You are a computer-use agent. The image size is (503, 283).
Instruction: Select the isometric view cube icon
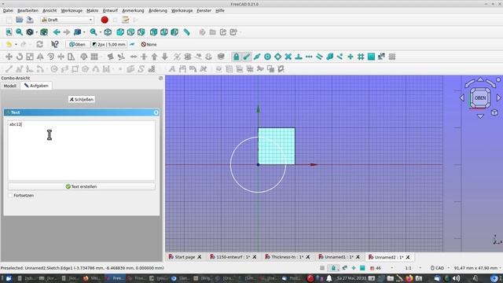(x=108, y=32)
